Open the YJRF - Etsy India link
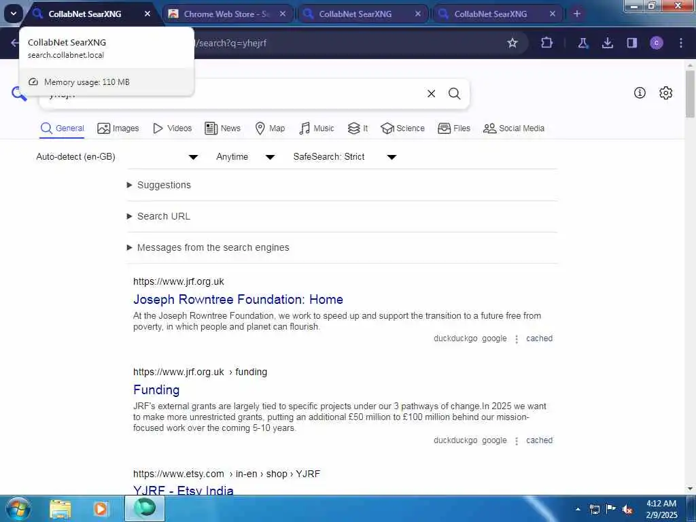 [x=184, y=490]
